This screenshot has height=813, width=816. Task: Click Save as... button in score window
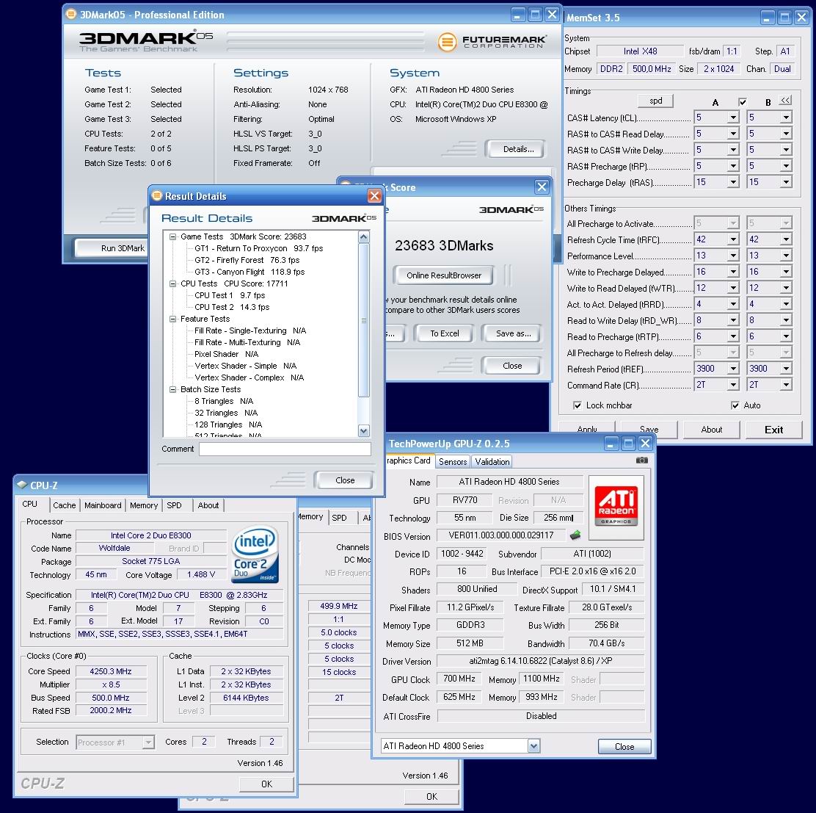pyautogui.click(x=513, y=333)
